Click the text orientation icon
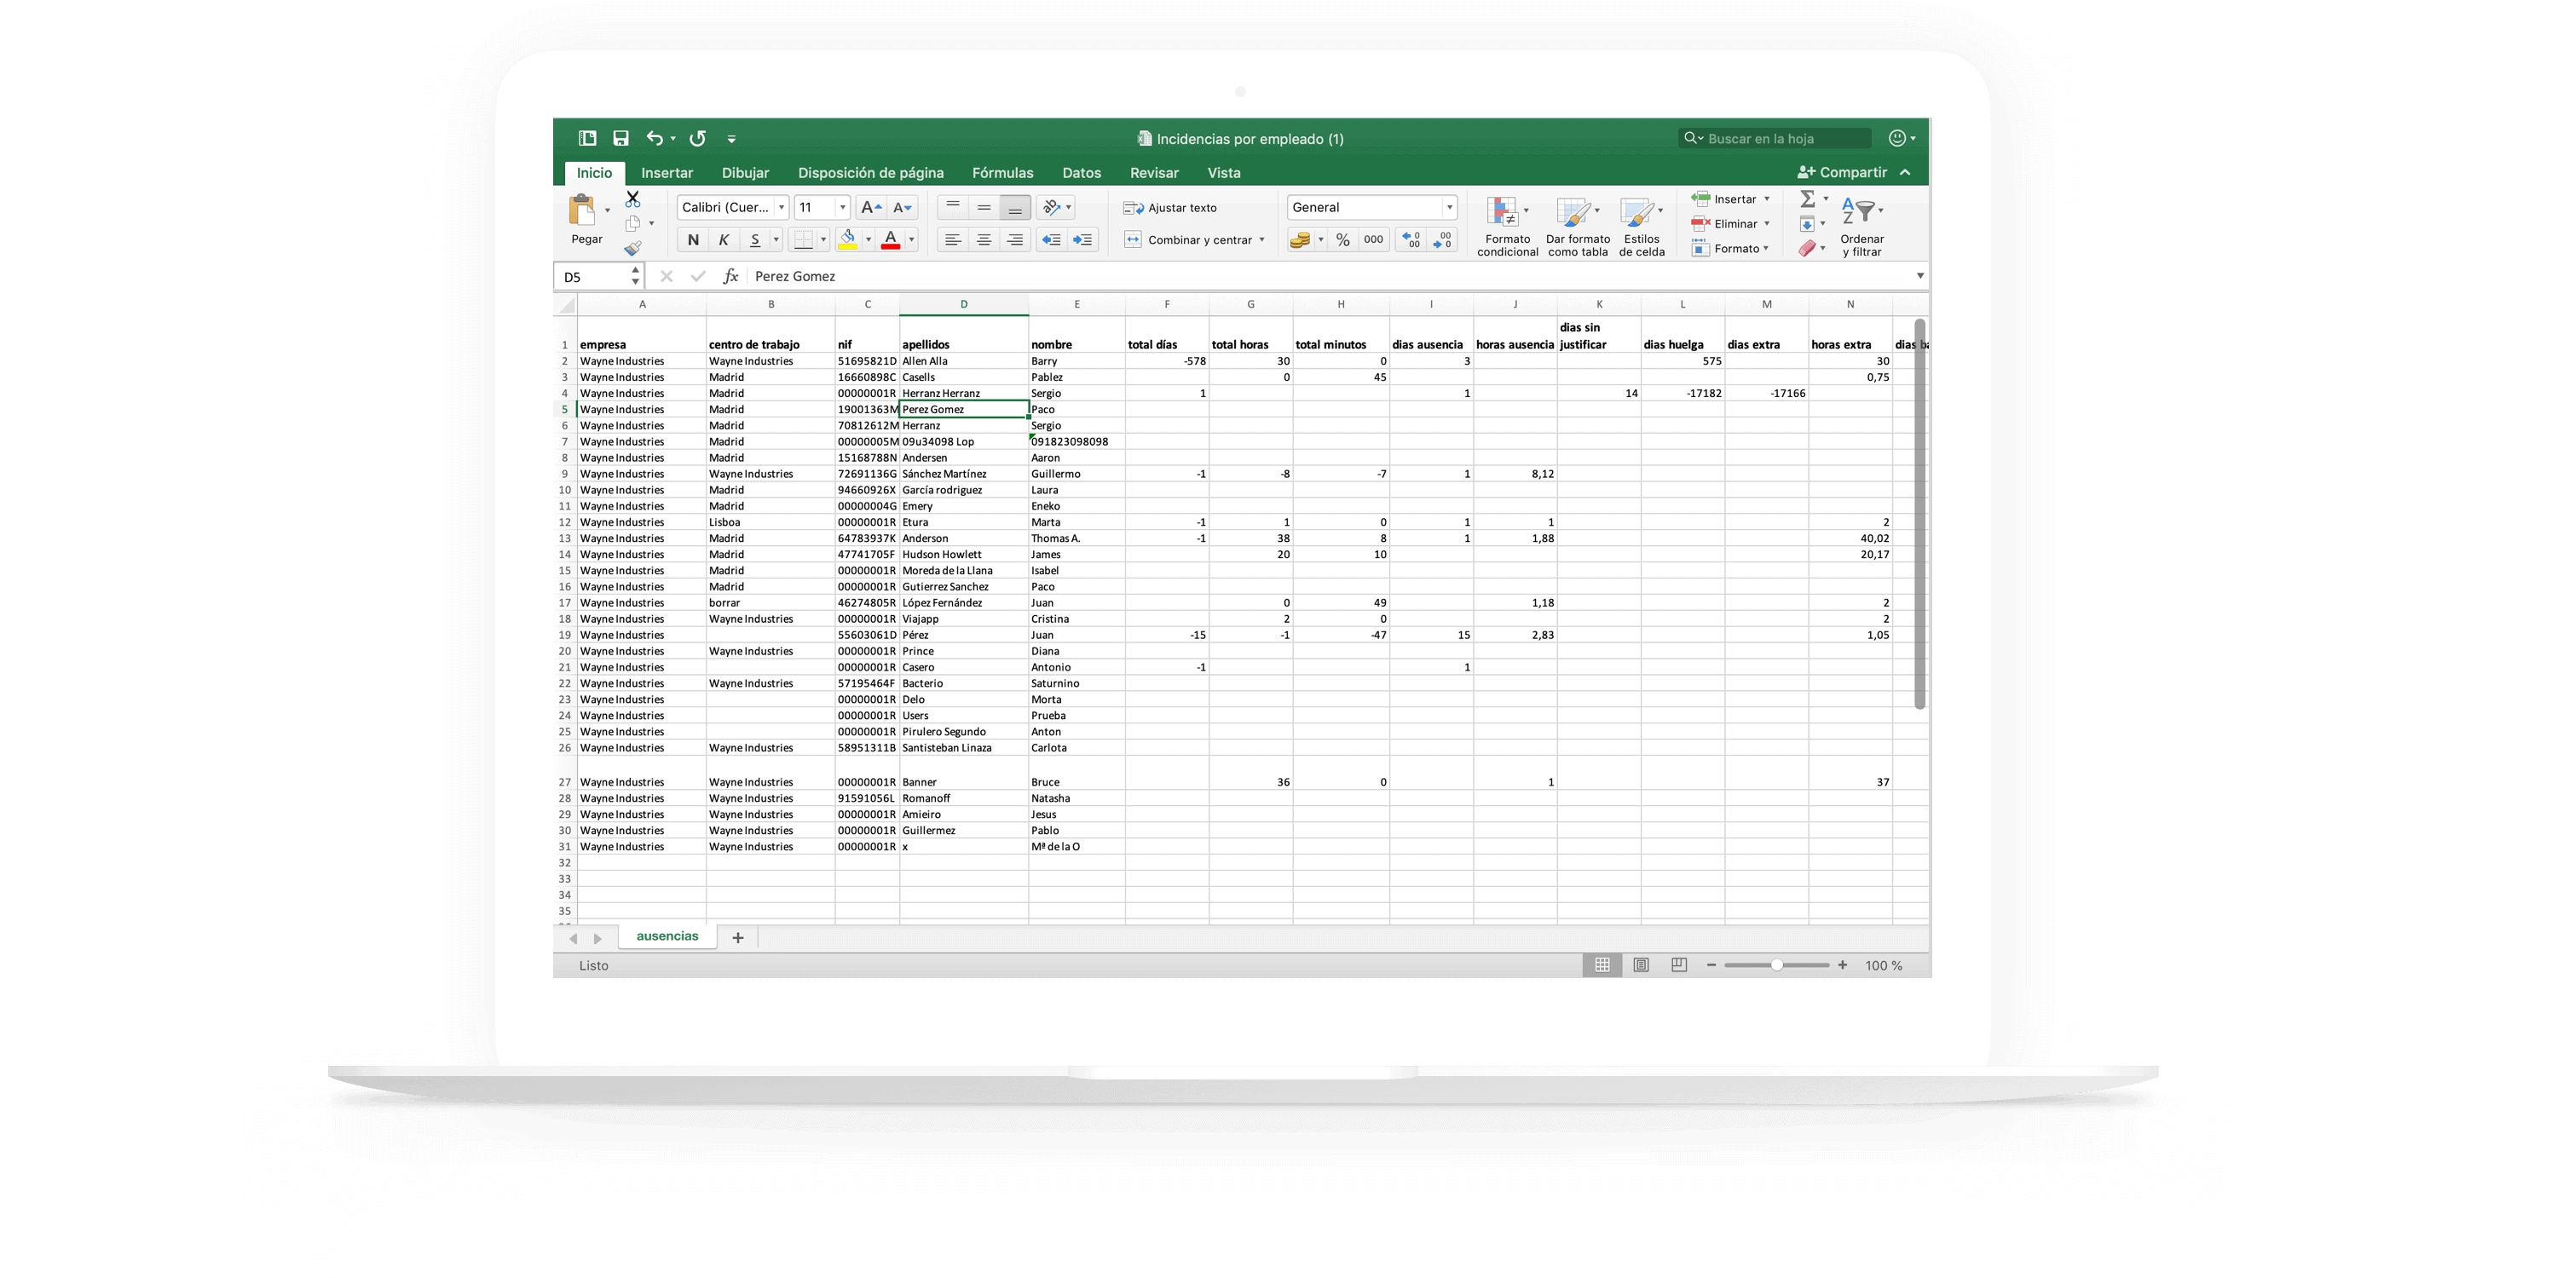This screenshot has height=1278, width=2557. (1051, 207)
